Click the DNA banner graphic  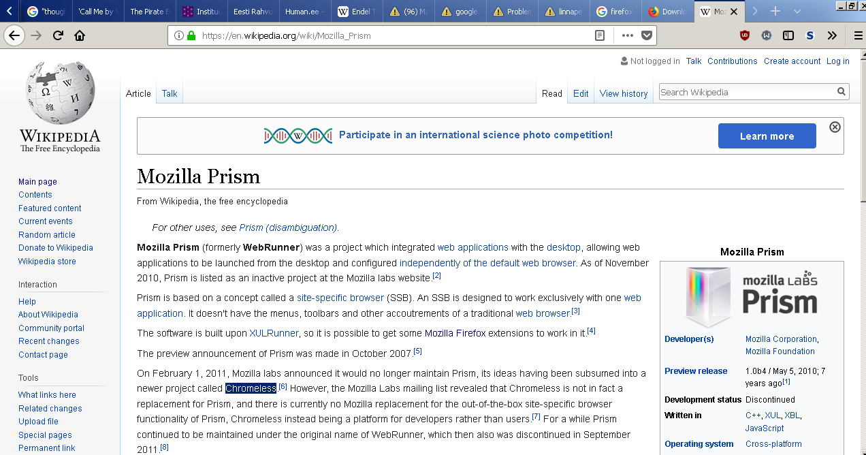[x=298, y=136]
